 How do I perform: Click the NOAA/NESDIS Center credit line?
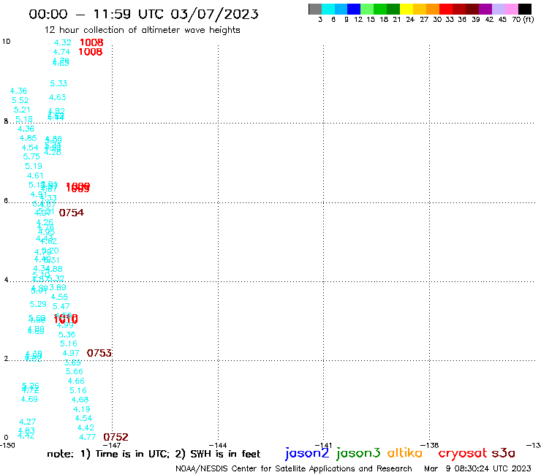click(x=294, y=469)
